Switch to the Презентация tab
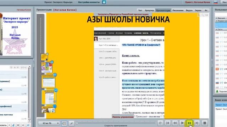Viewport: 227px width, 127px height. 163,10
